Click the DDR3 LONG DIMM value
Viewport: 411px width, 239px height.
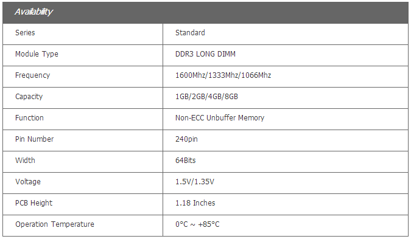click(205, 54)
